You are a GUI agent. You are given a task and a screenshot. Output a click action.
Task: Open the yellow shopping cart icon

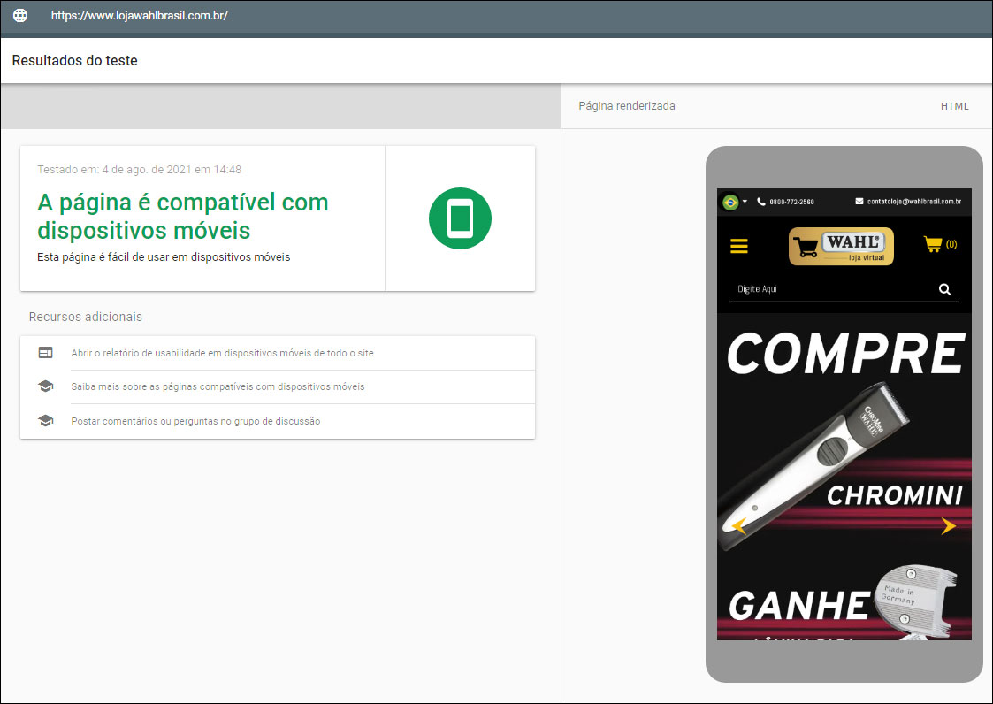pos(933,244)
